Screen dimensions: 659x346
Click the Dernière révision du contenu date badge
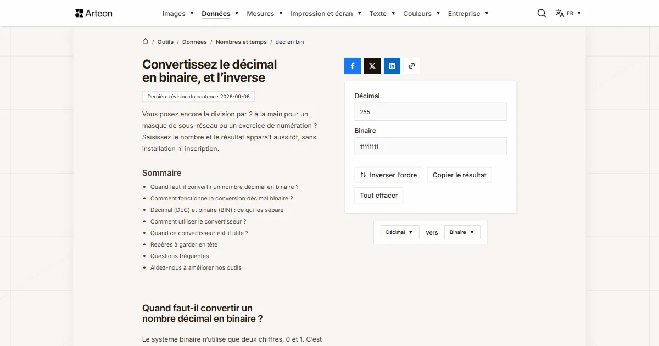coord(198,97)
